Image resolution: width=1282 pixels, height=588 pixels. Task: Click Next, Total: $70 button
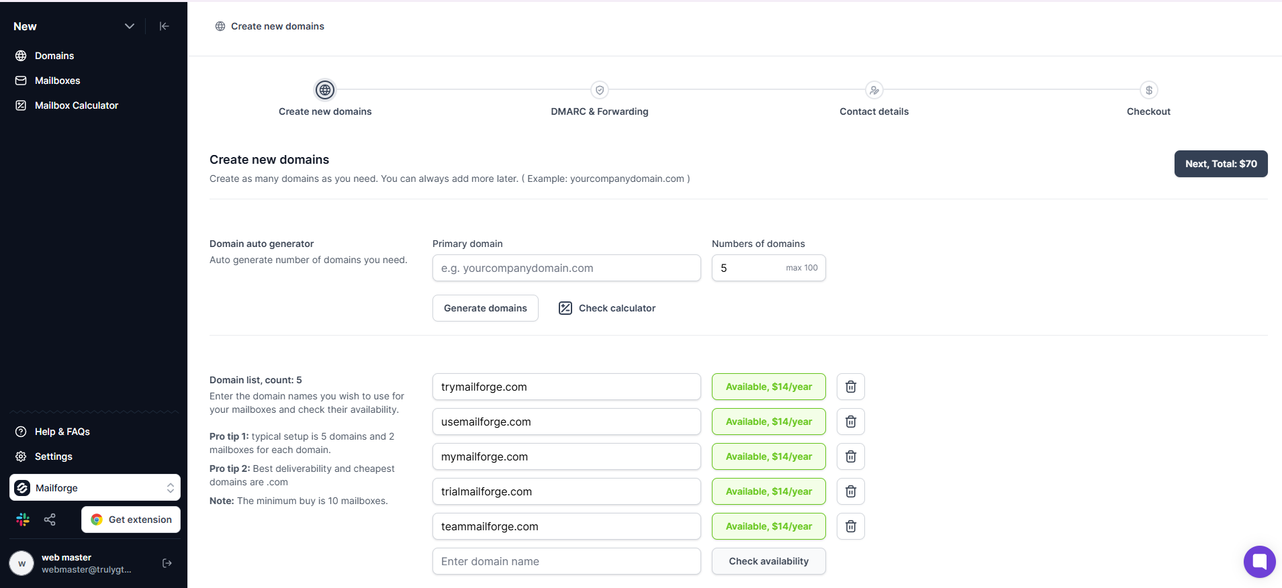pyautogui.click(x=1221, y=164)
